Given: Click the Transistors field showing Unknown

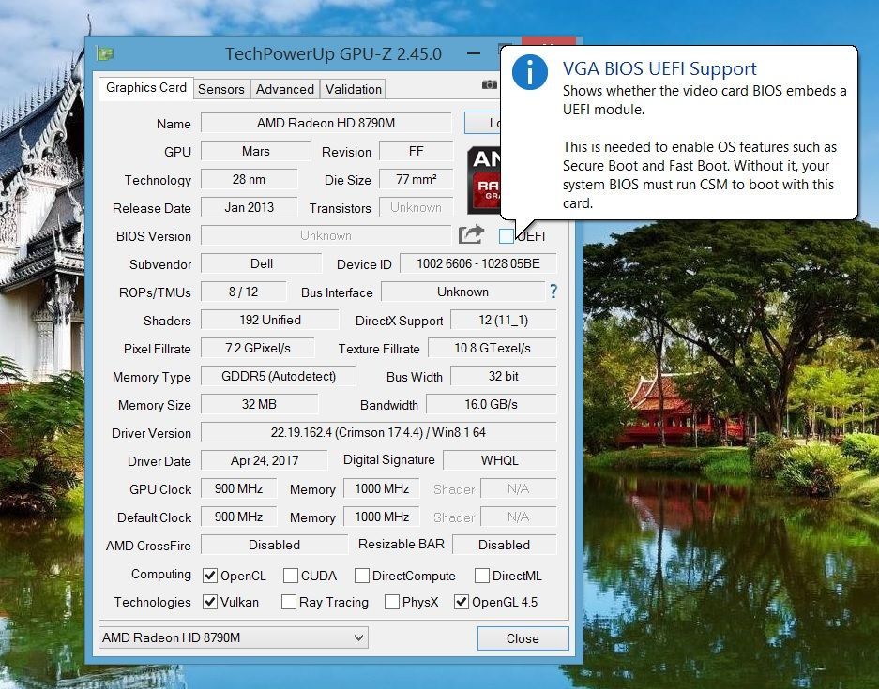Looking at the screenshot, I should [x=416, y=207].
